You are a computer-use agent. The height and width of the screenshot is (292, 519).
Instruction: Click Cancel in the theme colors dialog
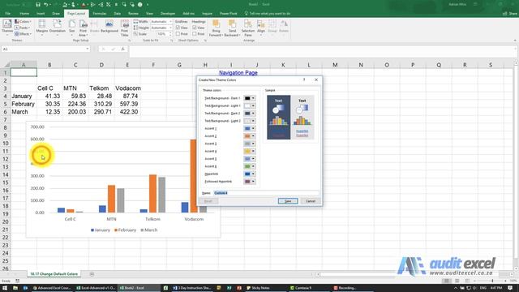[x=310, y=201]
